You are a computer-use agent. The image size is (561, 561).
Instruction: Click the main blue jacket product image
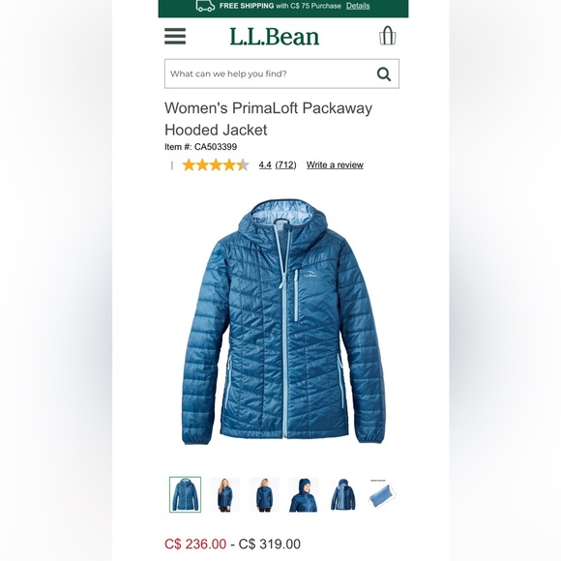(283, 322)
